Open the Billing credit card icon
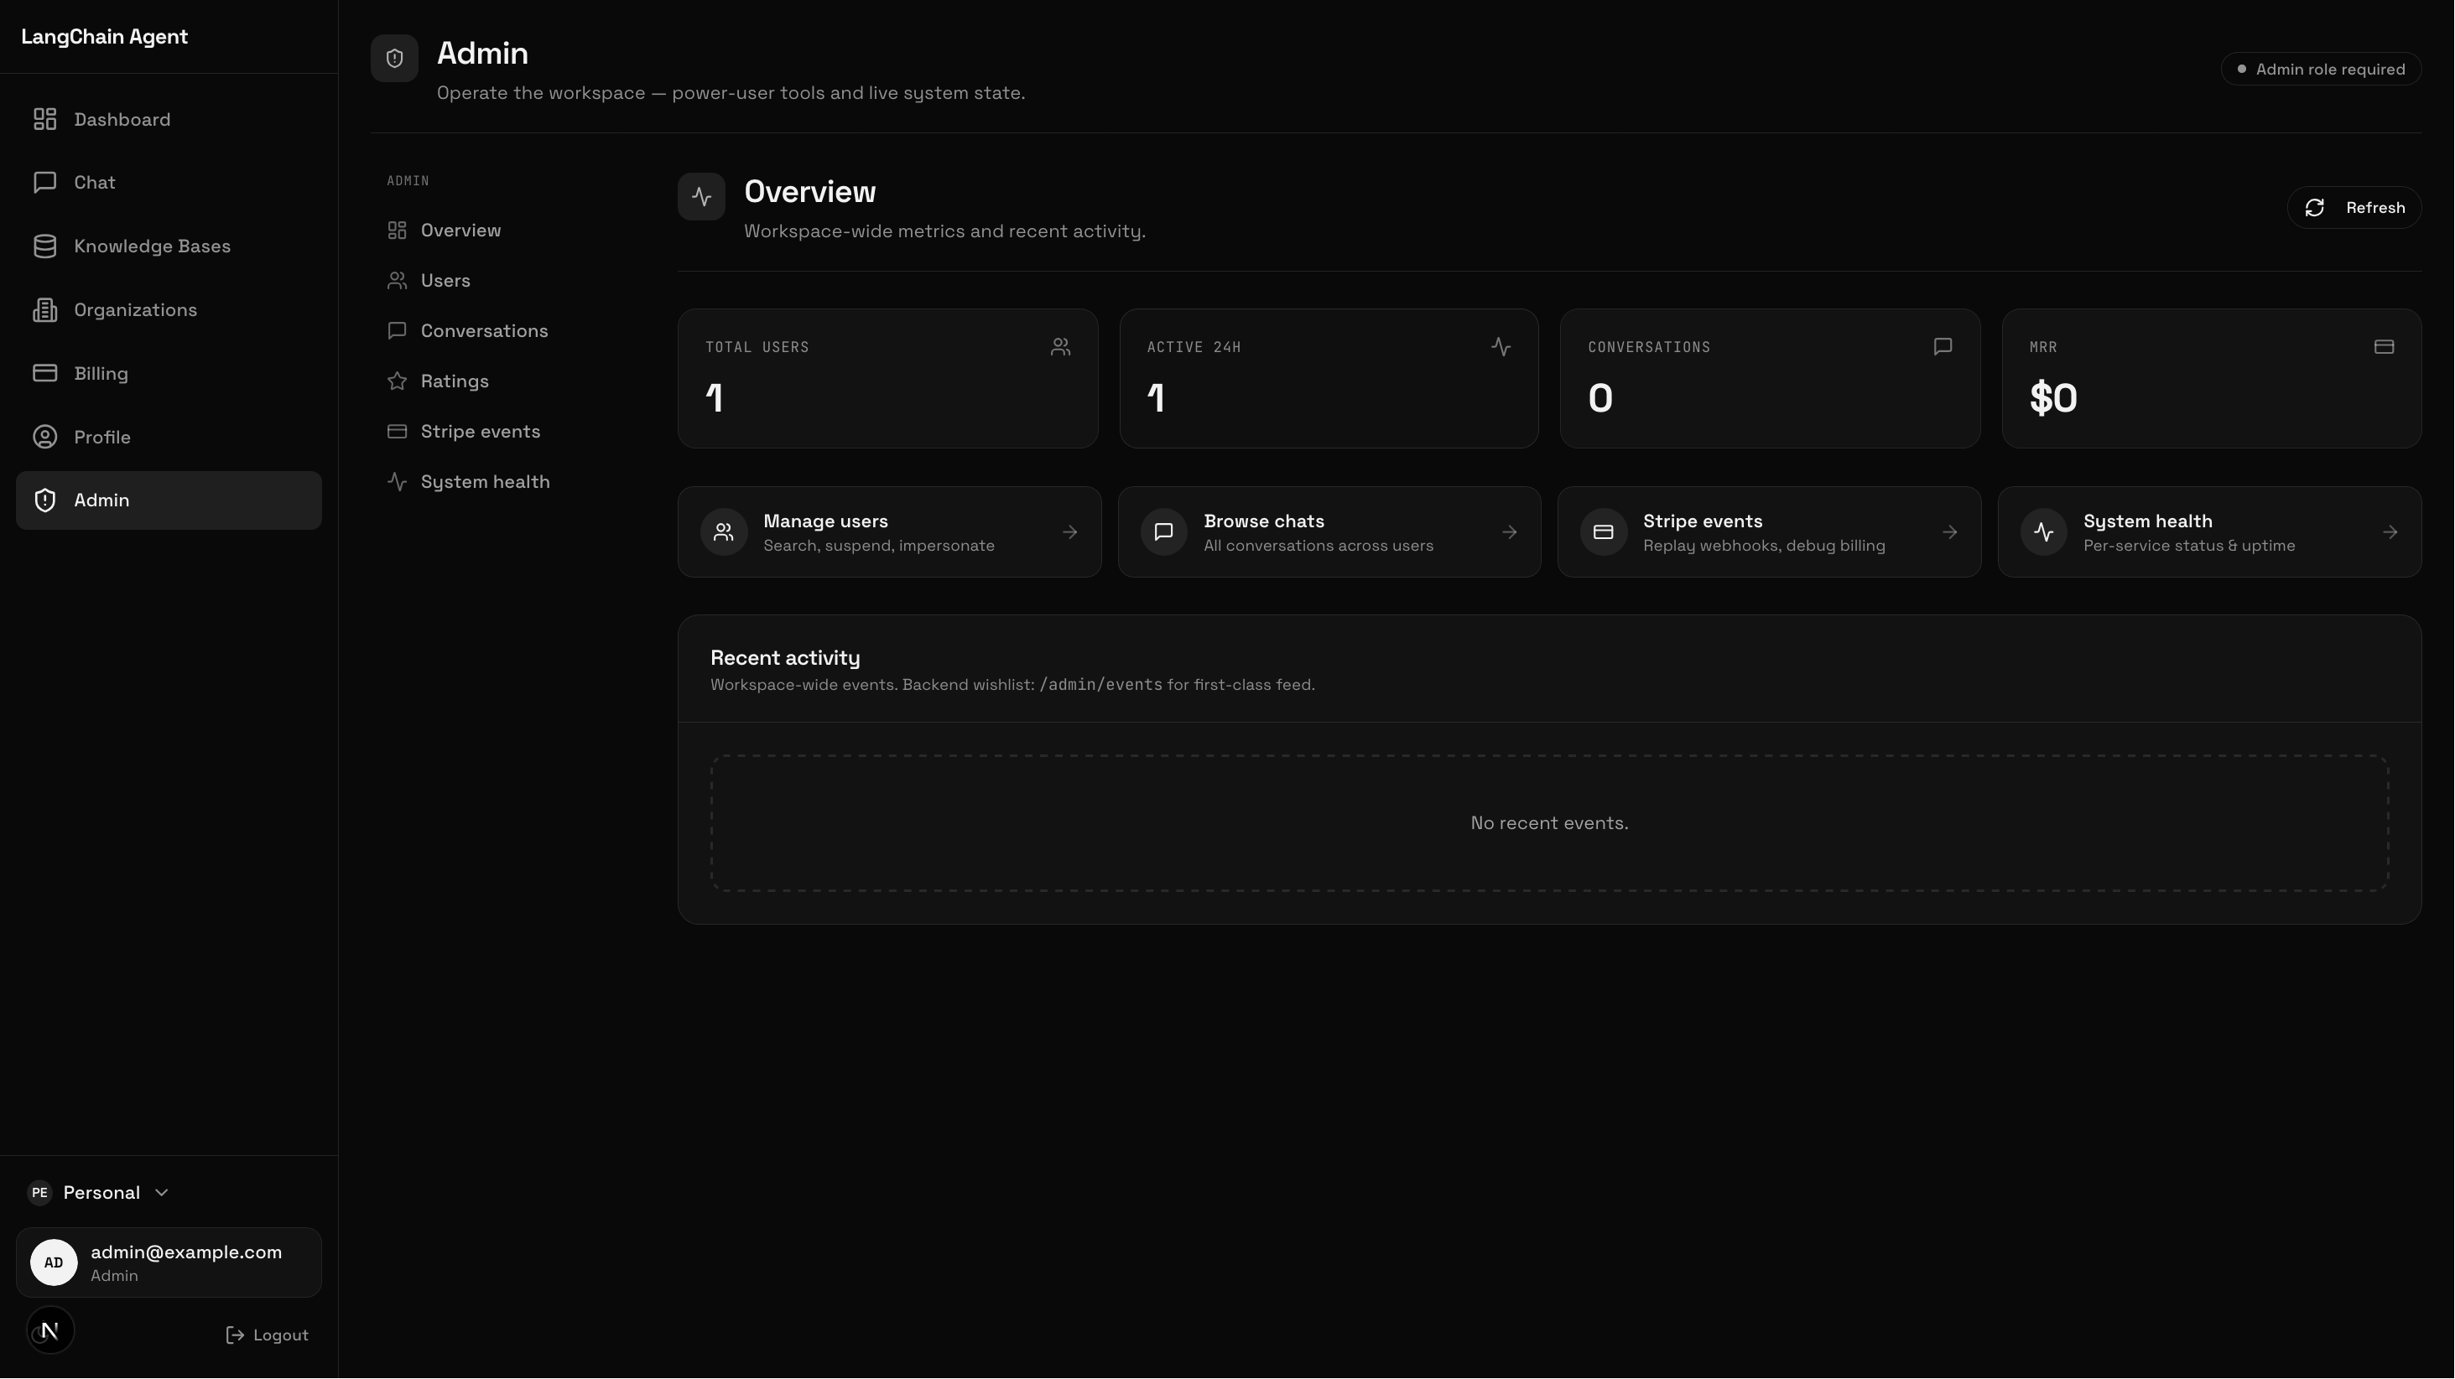The width and height of the screenshot is (2455, 1379). [44, 373]
